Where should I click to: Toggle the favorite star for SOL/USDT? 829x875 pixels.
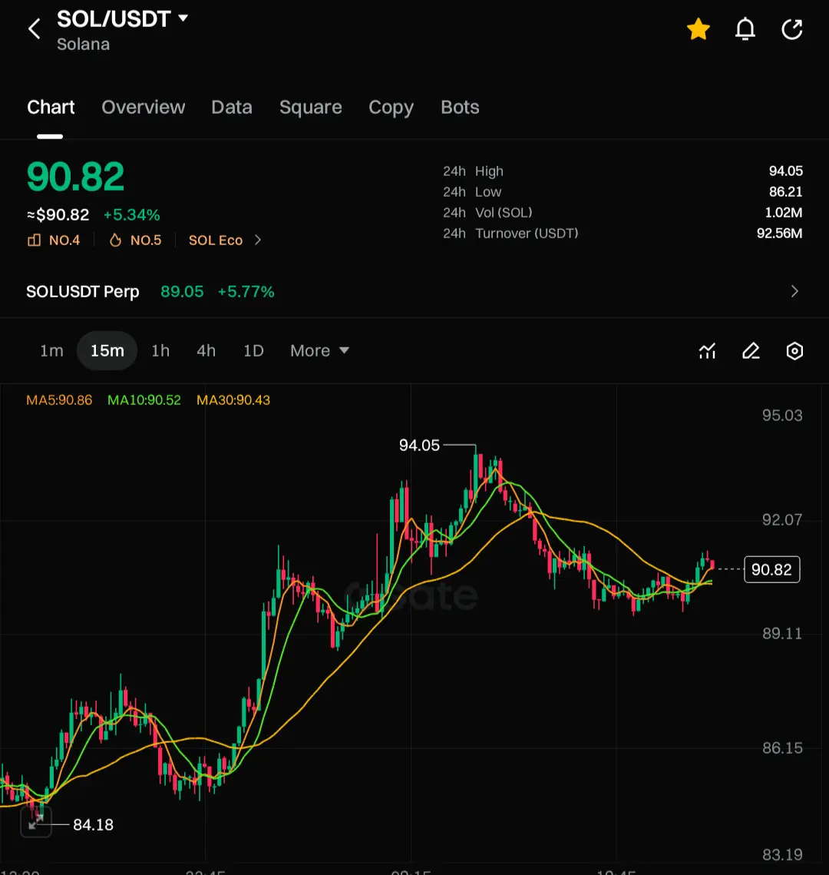click(698, 29)
